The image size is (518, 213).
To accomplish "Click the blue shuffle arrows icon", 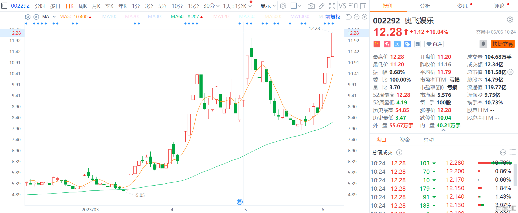I will tap(397, 44).
